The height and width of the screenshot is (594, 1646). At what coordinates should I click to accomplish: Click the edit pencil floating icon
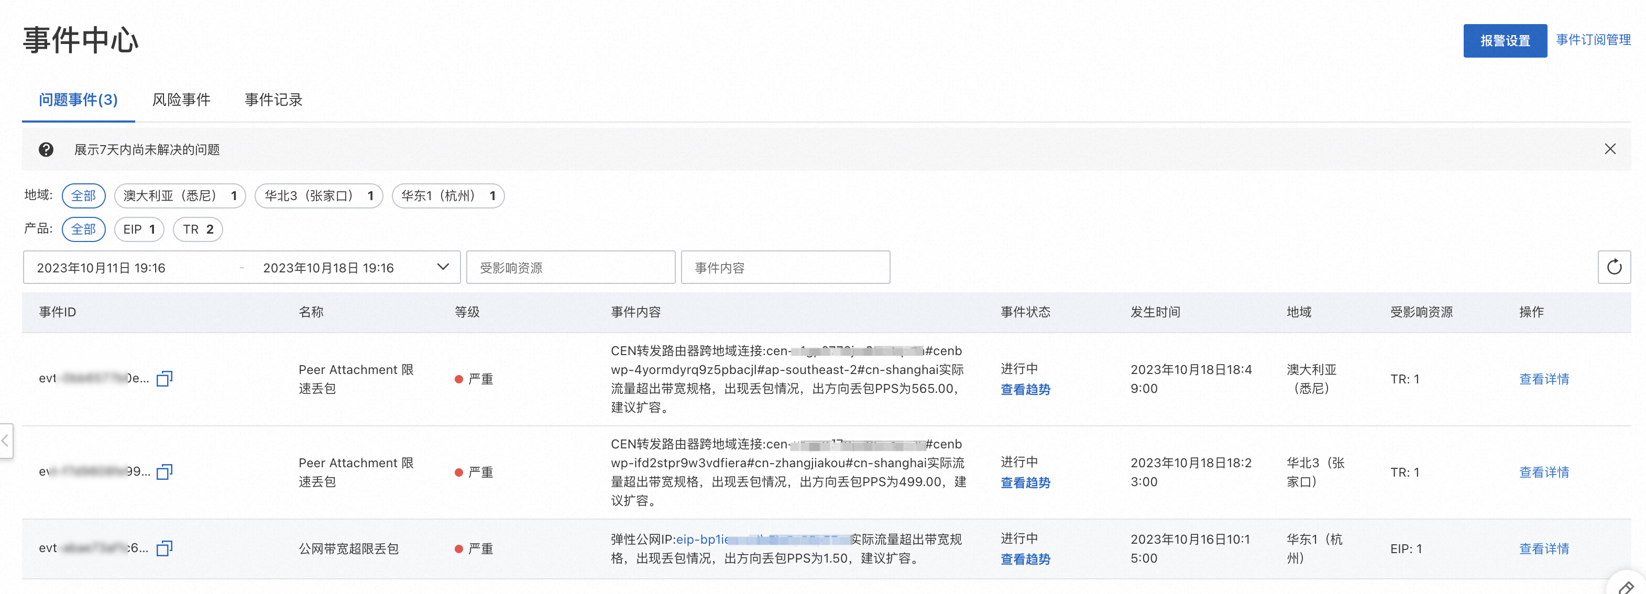coord(1626,586)
